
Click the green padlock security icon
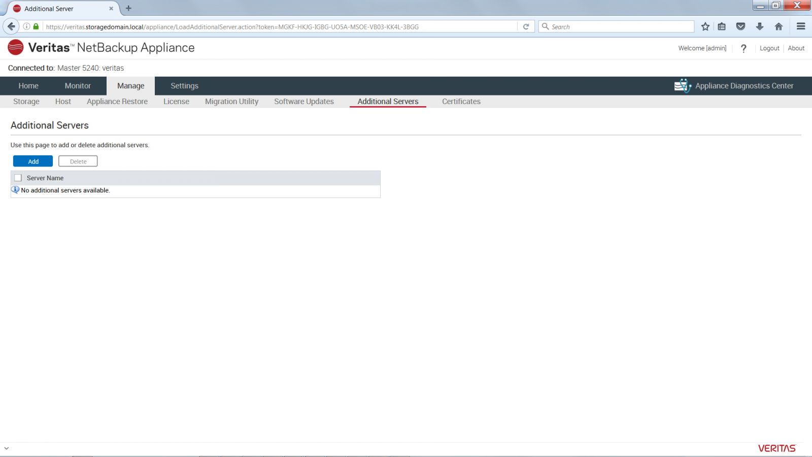point(36,26)
